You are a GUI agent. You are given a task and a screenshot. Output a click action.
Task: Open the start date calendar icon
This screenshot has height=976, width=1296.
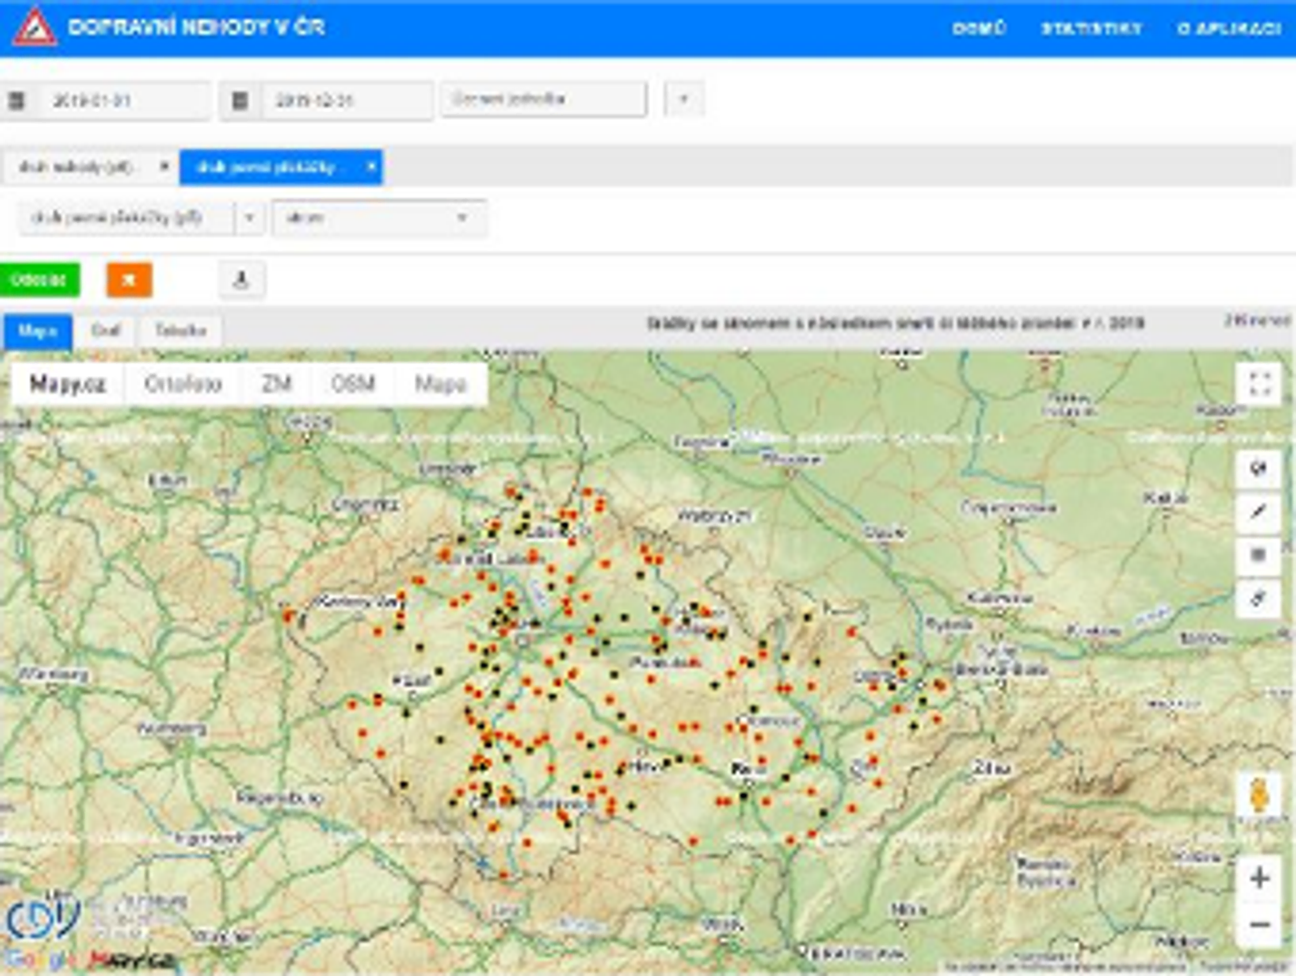17,101
